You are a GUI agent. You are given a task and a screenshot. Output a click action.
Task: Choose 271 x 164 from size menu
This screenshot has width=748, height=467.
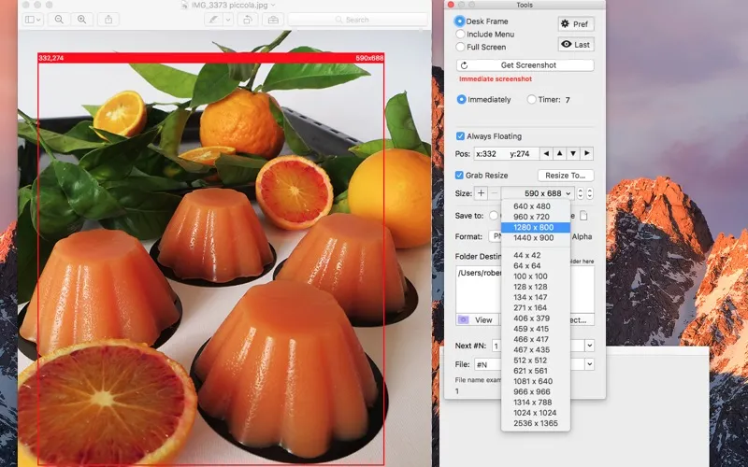click(x=536, y=307)
